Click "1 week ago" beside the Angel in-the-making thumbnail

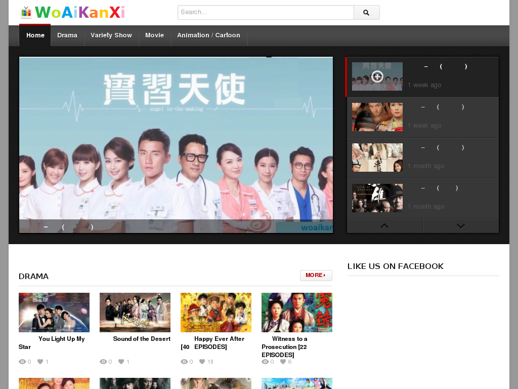tap(424, 85)
